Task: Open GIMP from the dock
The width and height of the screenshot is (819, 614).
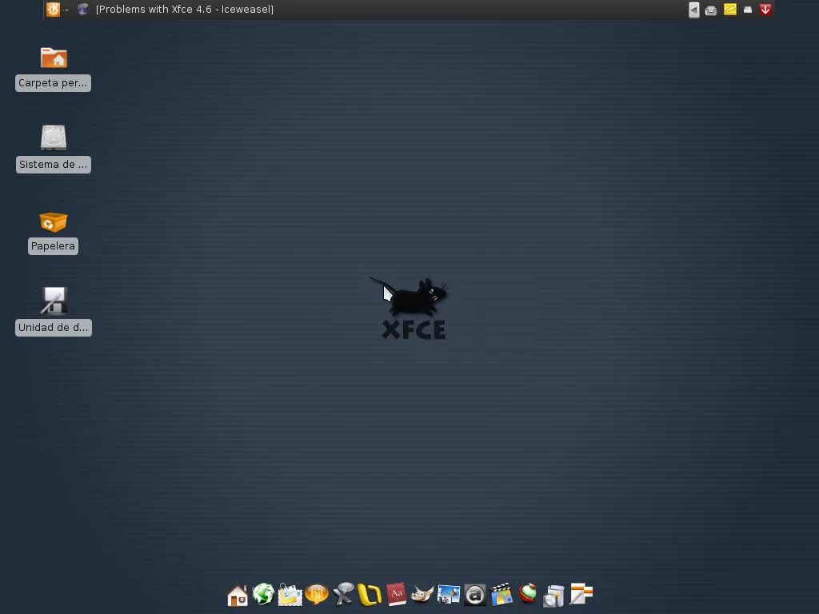Action: point(421,595)
